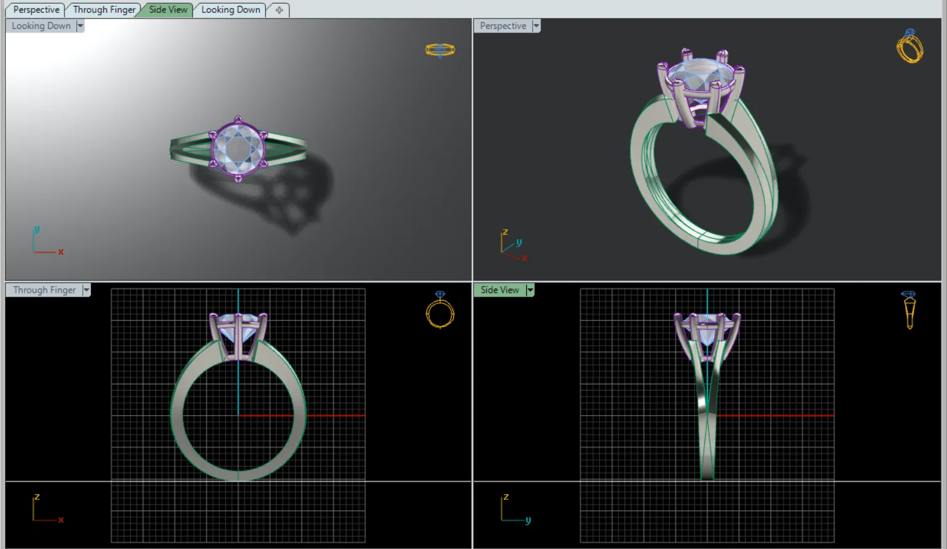Go to the Looking Down tab
Screen dimensions: 947x549
230,10
